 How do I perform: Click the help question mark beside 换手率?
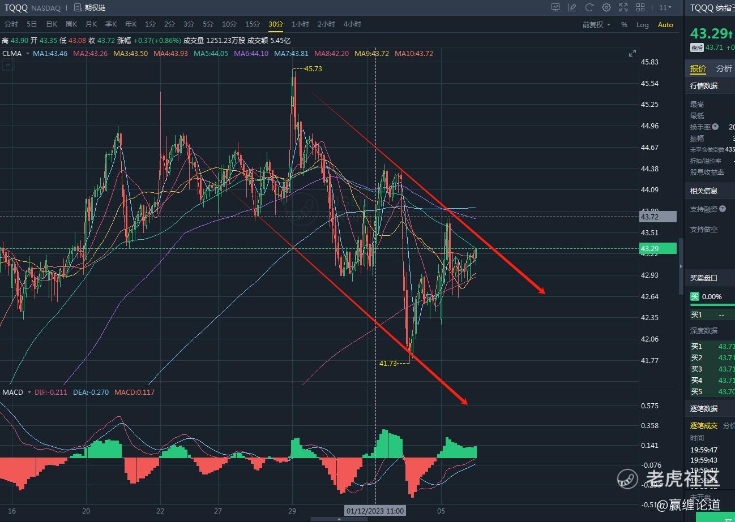coord(715,127)
